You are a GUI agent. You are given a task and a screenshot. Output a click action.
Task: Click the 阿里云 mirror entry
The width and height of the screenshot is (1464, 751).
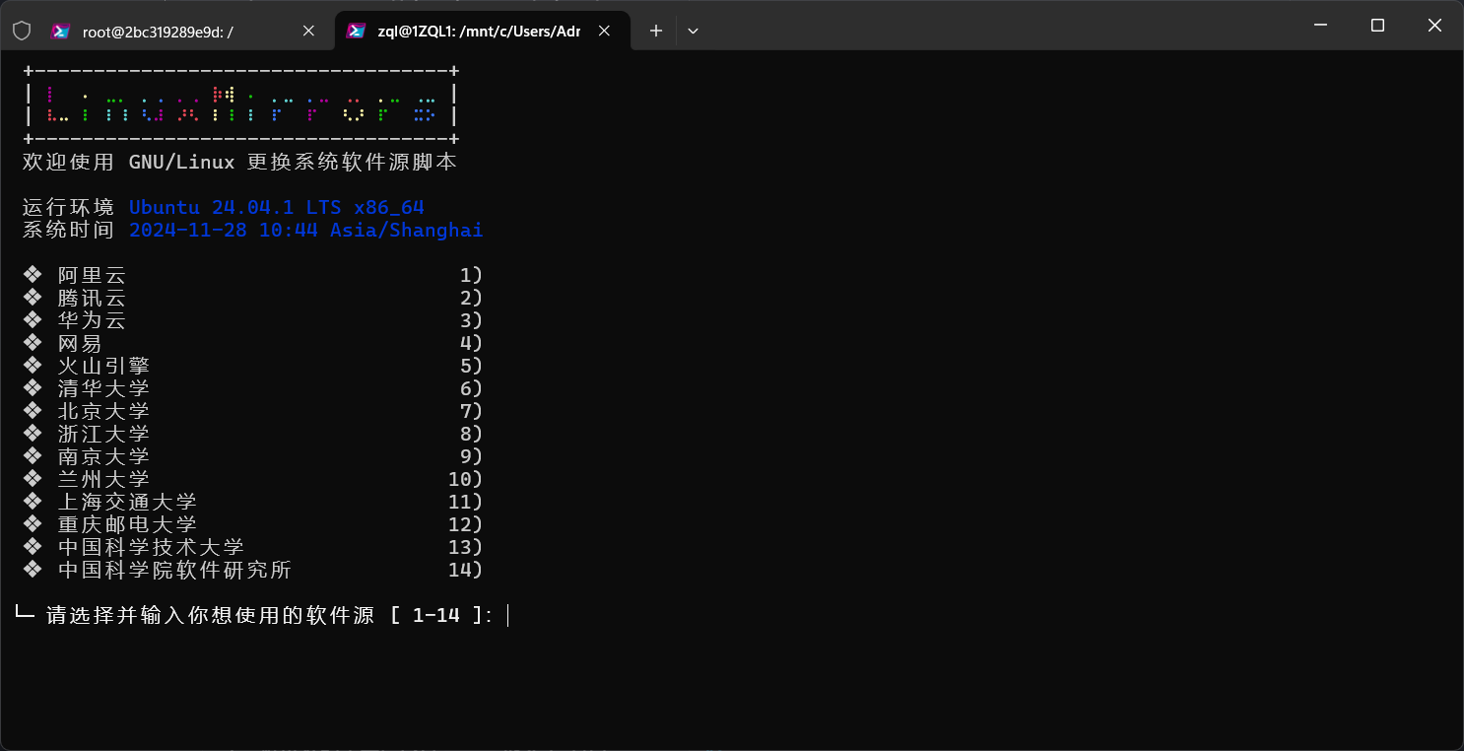[x=92, y=275]
